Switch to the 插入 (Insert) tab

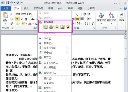tap(26, 8)
